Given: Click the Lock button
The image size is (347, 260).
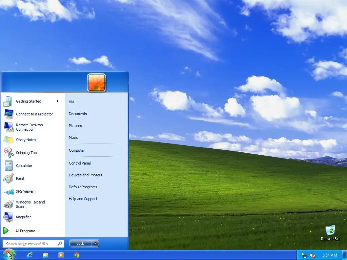Looking at the screenshot, I should point(80,243).
